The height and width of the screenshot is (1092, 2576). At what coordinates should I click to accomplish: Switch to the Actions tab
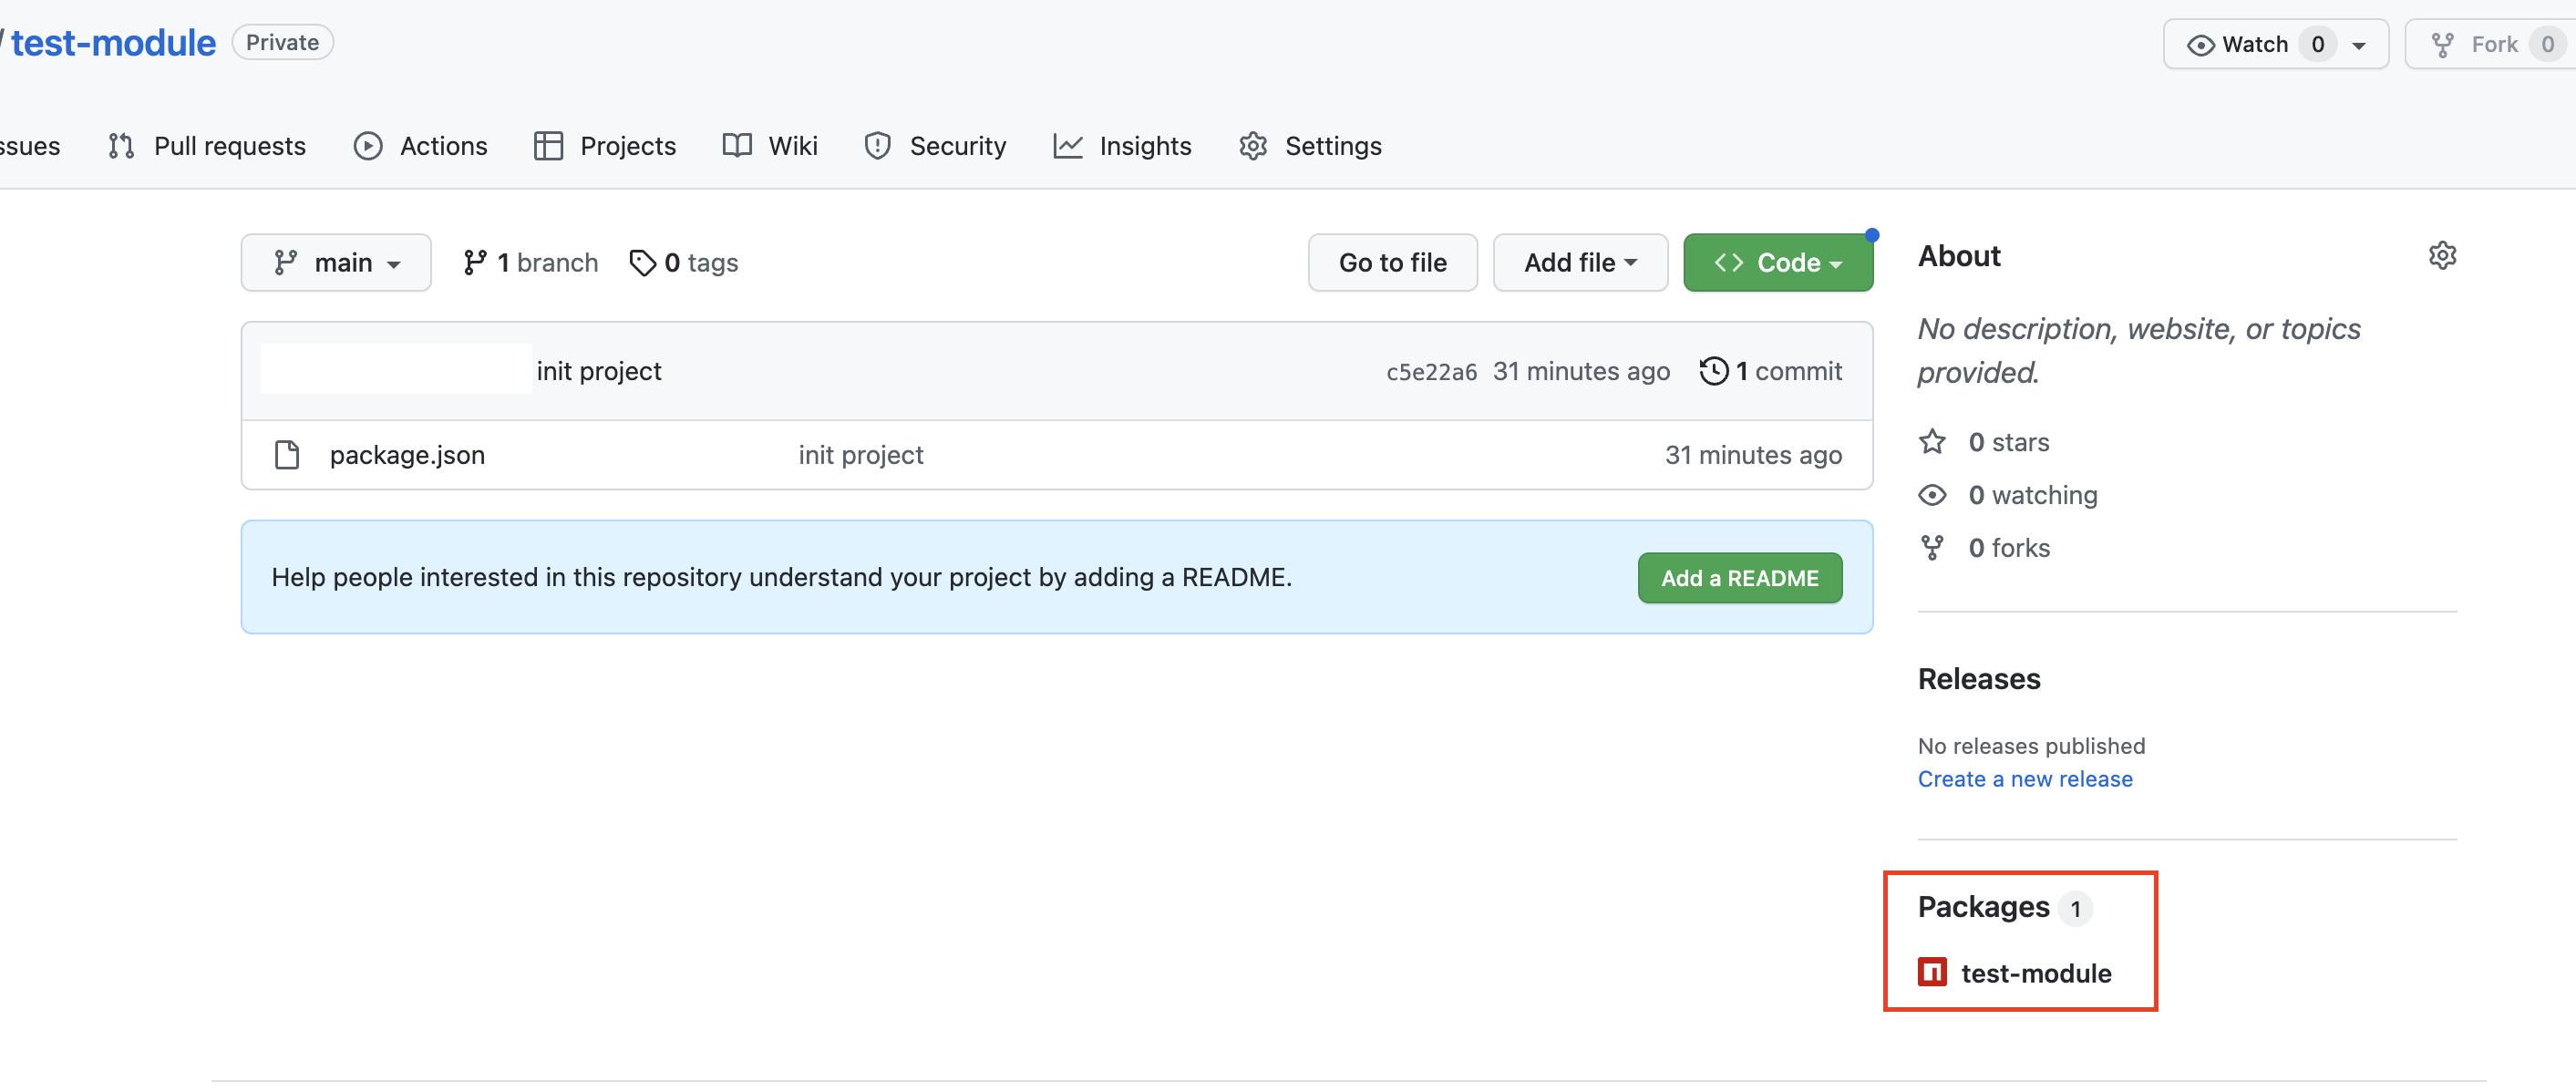420,146
